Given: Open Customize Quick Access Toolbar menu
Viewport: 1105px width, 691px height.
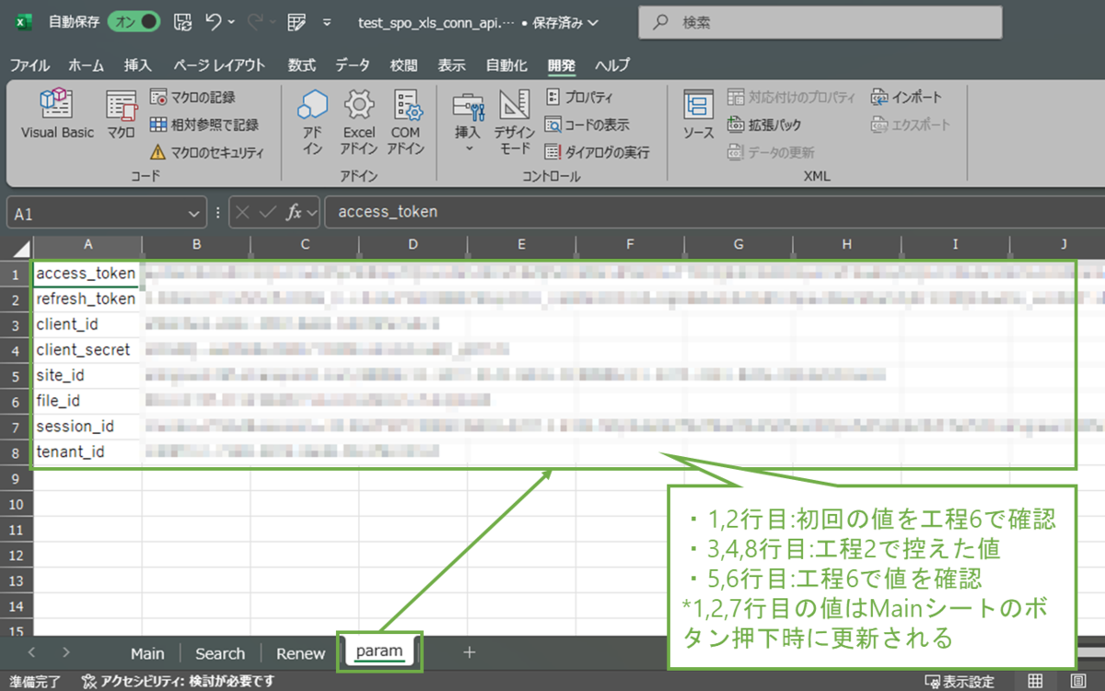Looking at the screenshot, I should pos(327,22).
